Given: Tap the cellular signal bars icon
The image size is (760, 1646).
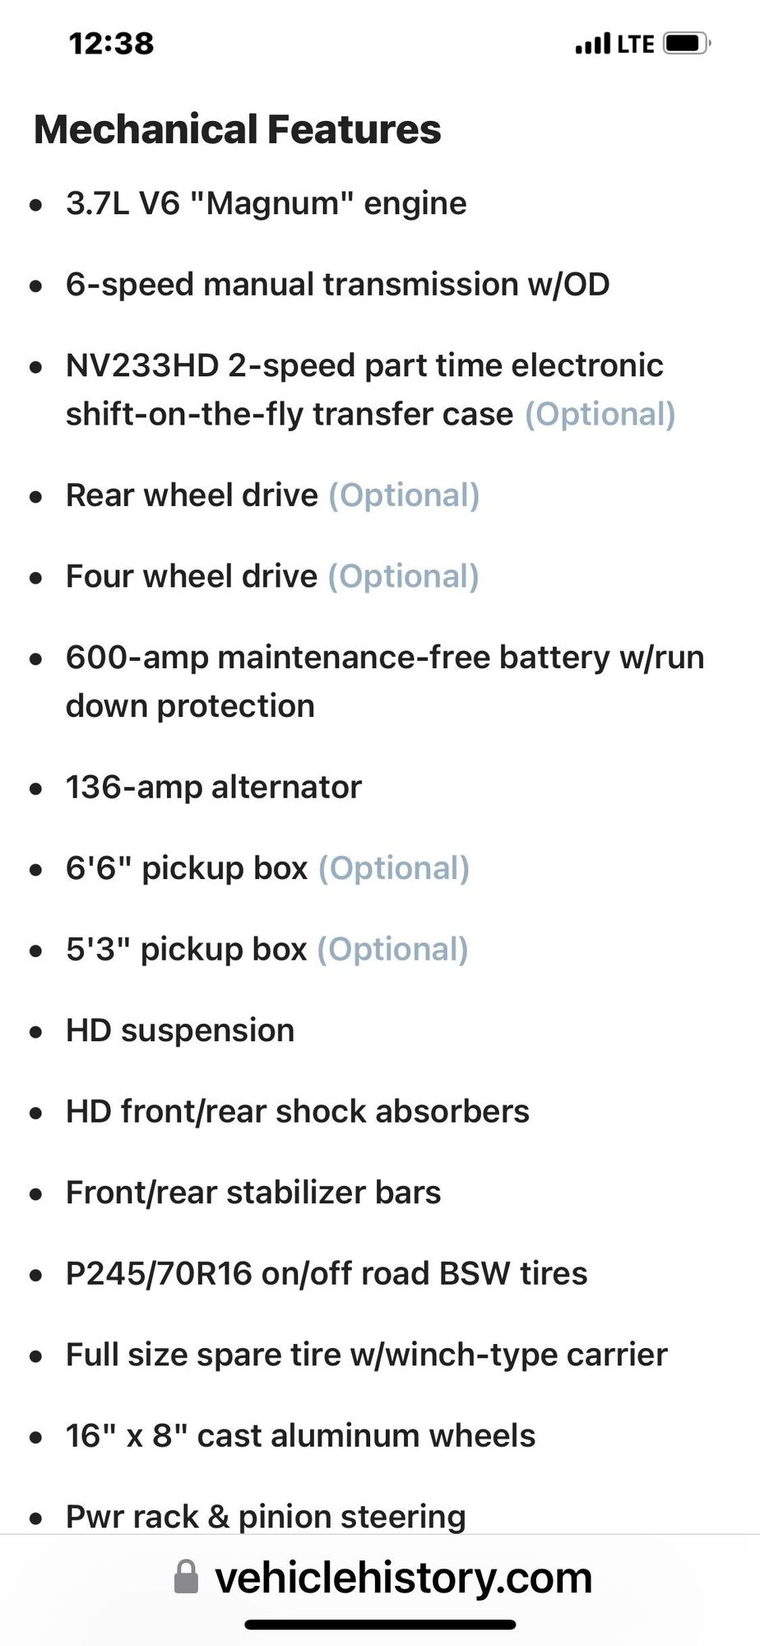Looking at the screenshot, I should [x=593, y=44].
